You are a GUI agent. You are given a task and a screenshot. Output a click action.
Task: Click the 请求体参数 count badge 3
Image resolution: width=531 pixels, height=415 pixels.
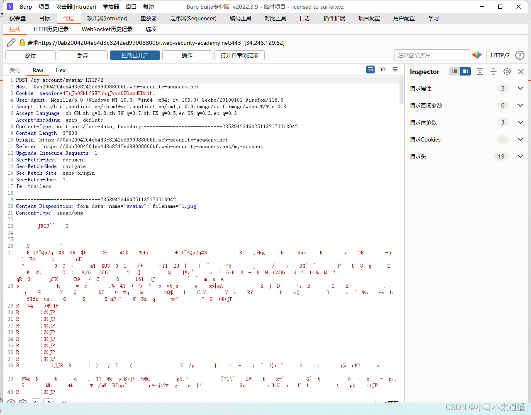pos(503,122)
